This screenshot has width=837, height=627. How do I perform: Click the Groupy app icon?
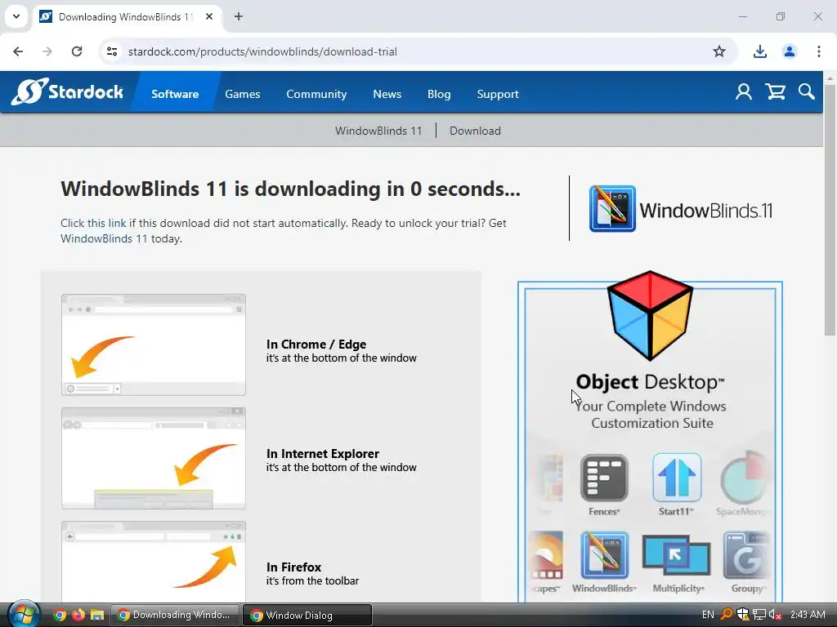click(745, 555)
